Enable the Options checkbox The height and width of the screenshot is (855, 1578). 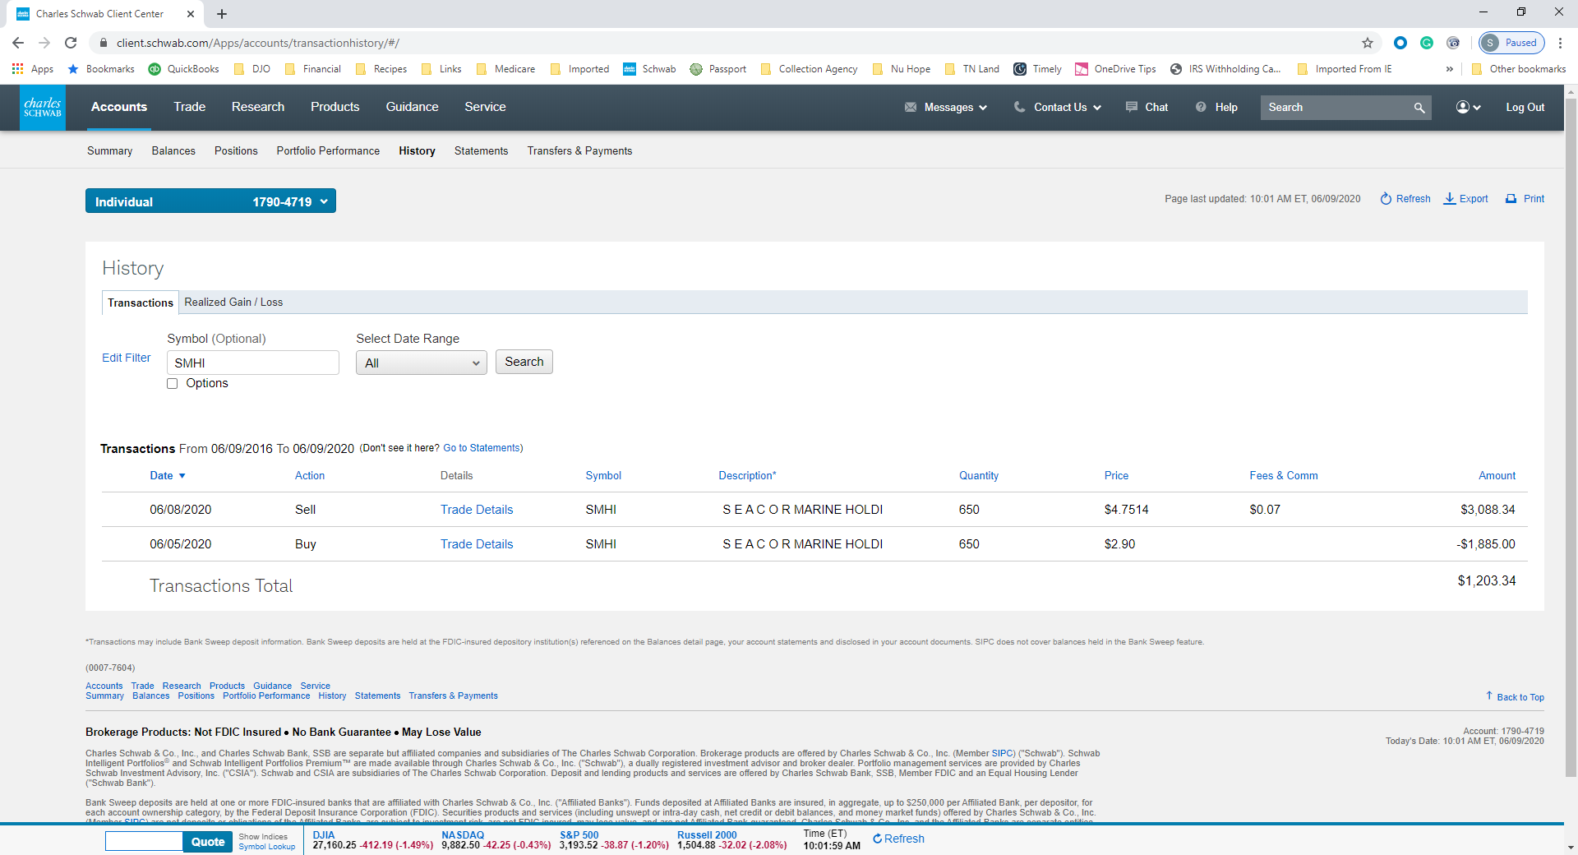tap(173, 384)
